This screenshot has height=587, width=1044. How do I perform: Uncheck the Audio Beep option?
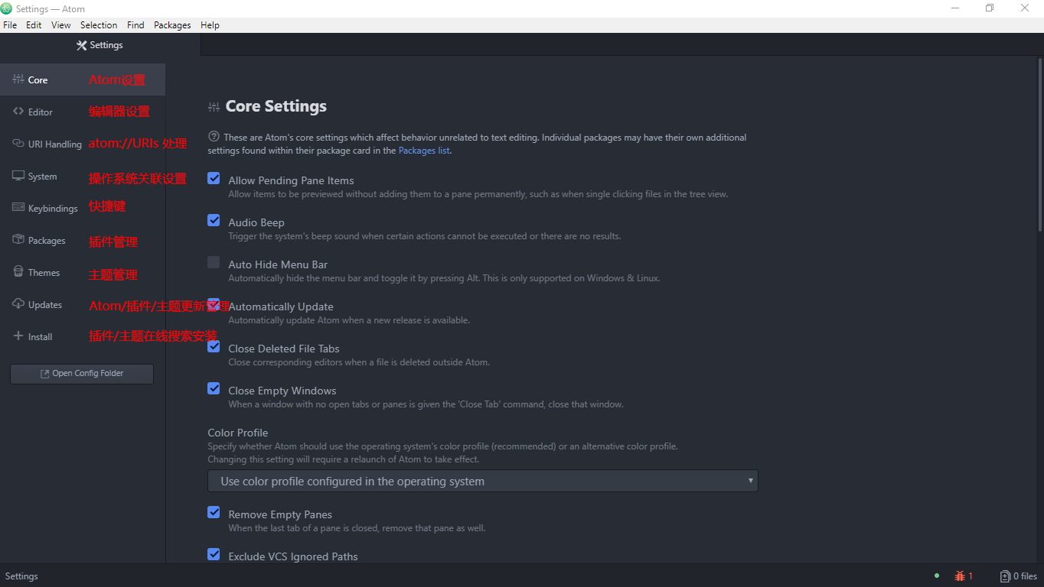point(214,220)
